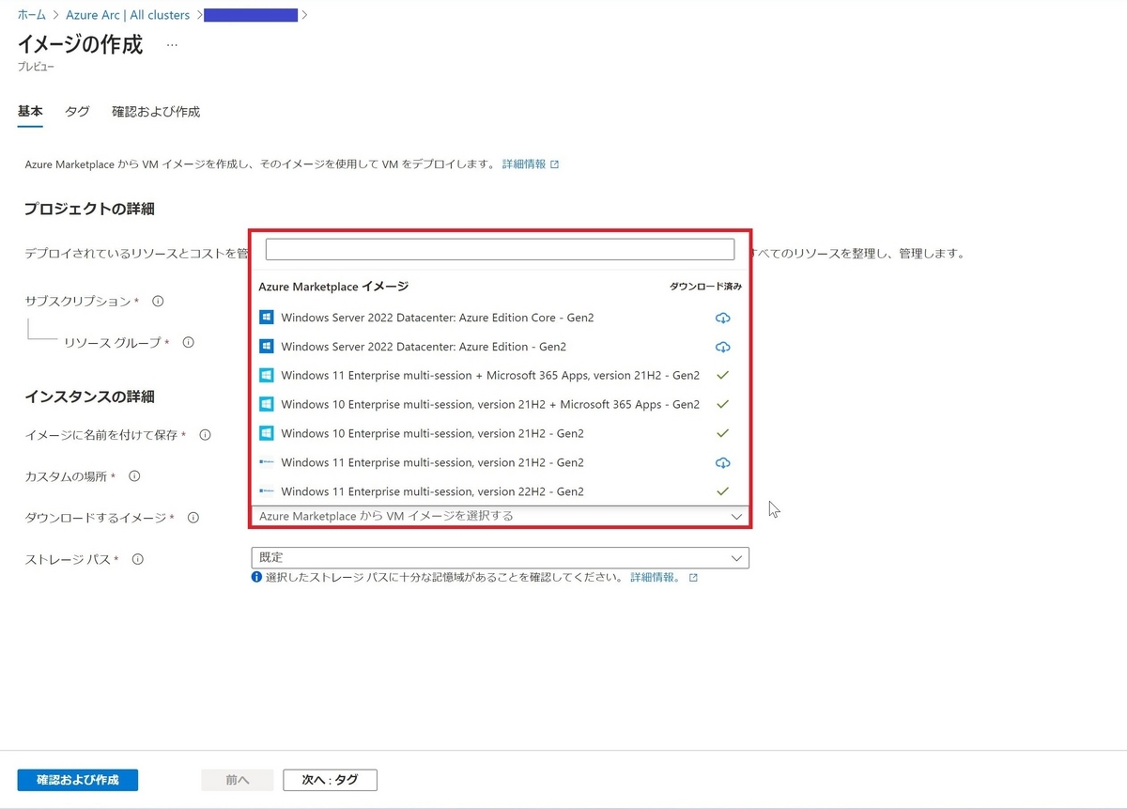Click download cloud icon for Server 2022 Azure Edition - Gen2
This screenshot has width=1127, height=809.
722,347
